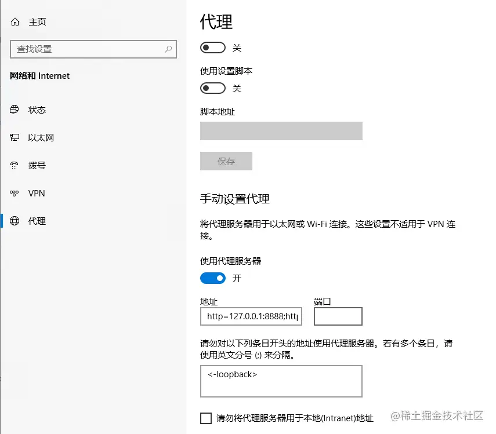Click the 网络和 Internet category heading
This screenshot has height=434, width=496.
39,76
